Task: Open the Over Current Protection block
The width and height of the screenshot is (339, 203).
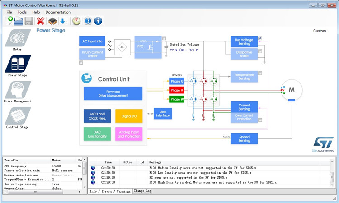Action: [x=244, y=117]
